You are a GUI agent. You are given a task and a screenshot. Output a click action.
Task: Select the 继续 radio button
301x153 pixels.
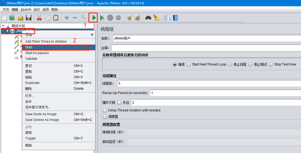175,64
